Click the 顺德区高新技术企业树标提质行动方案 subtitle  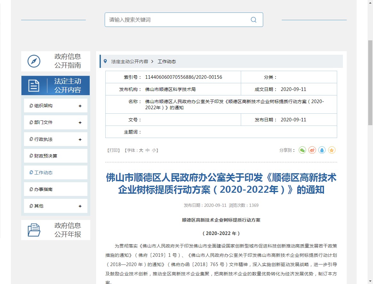point(221,220)
